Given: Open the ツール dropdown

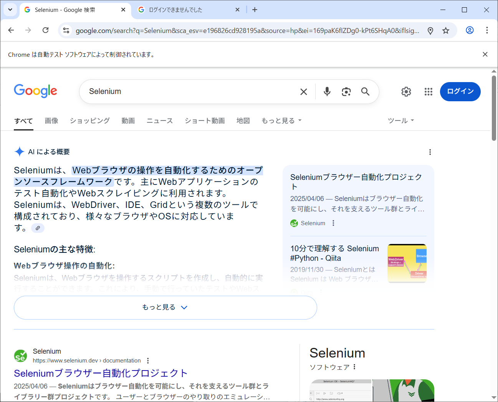Looking at the screenshot, I should [400, 121].
